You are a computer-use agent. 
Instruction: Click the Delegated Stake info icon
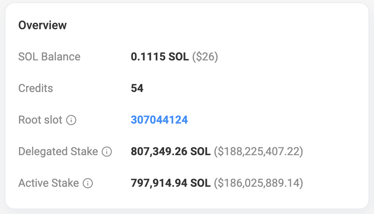click(x=107, y=152)
